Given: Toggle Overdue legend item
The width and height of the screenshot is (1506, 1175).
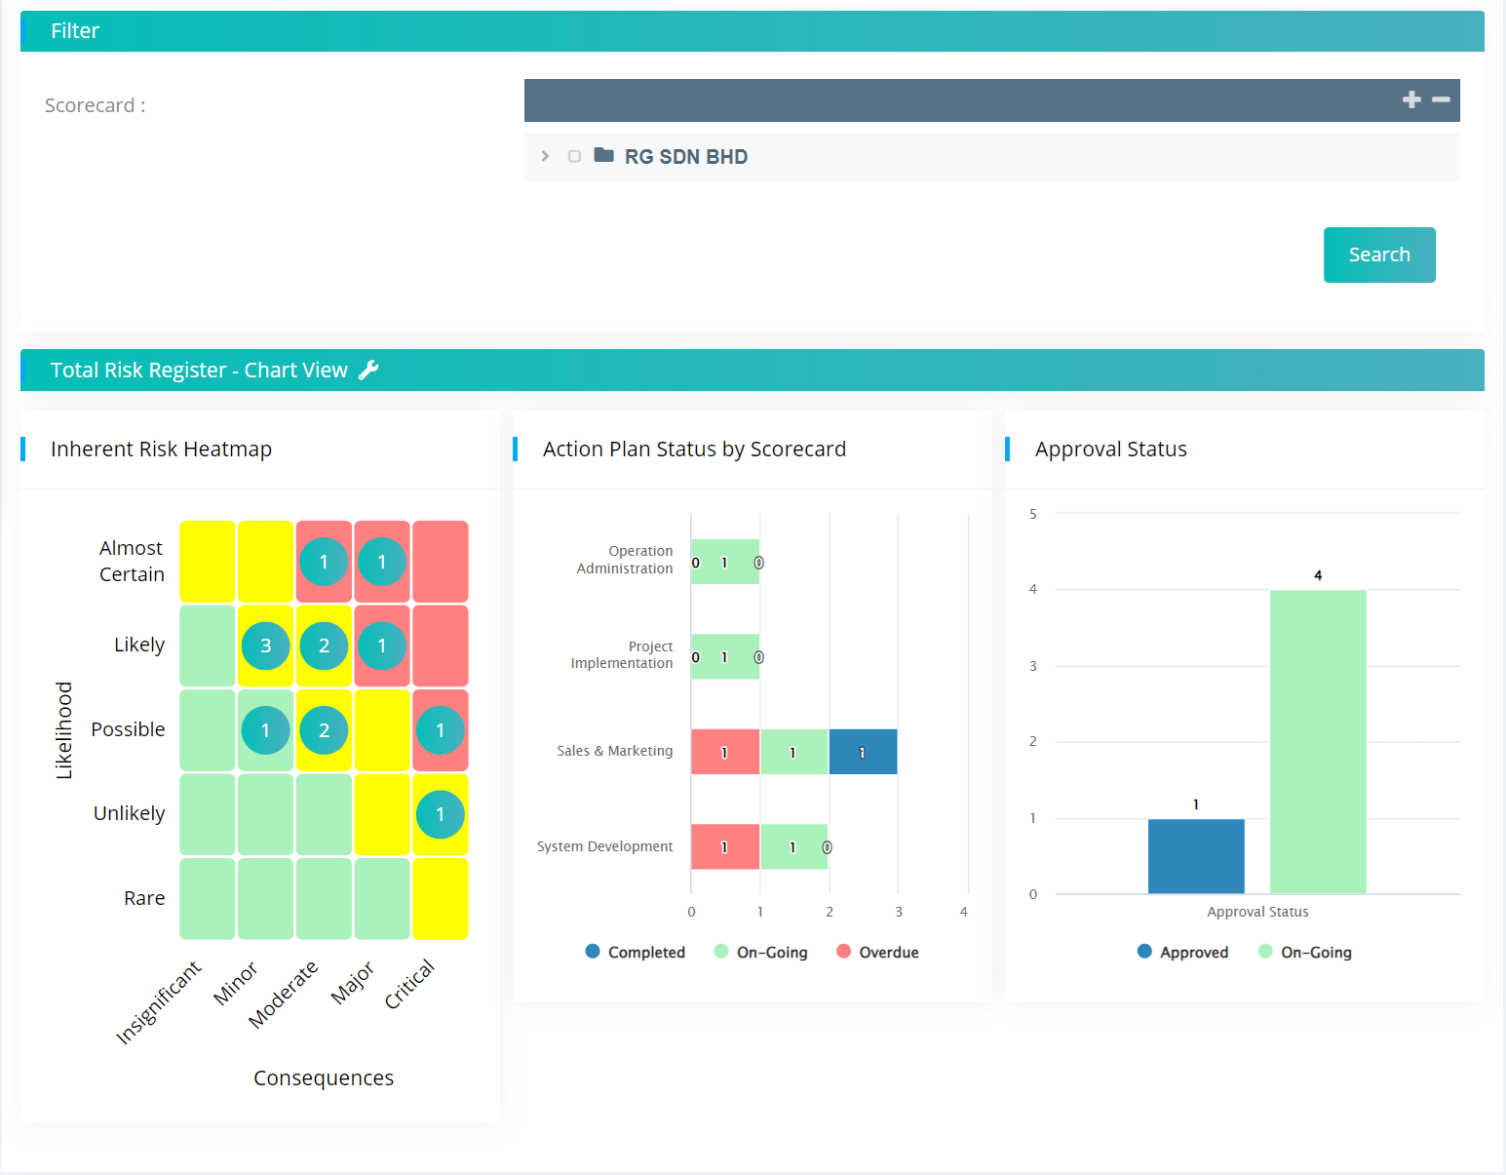Looking at the screenshot, I should (x=877, y=952).
